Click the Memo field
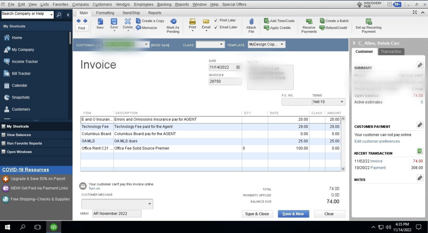The height and width of the screenshot is (233, 428). coord(117,213)
